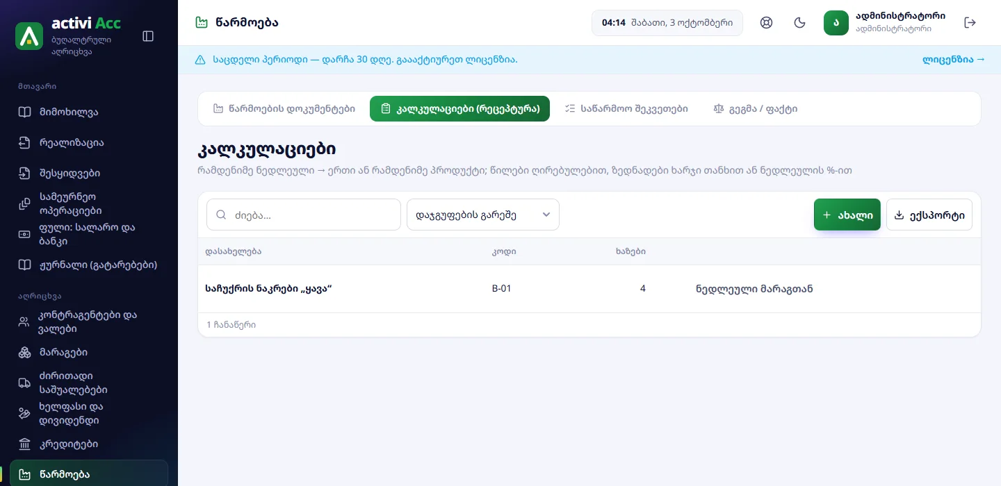Open შესყიდვები sidebar item

pos(89,174)
